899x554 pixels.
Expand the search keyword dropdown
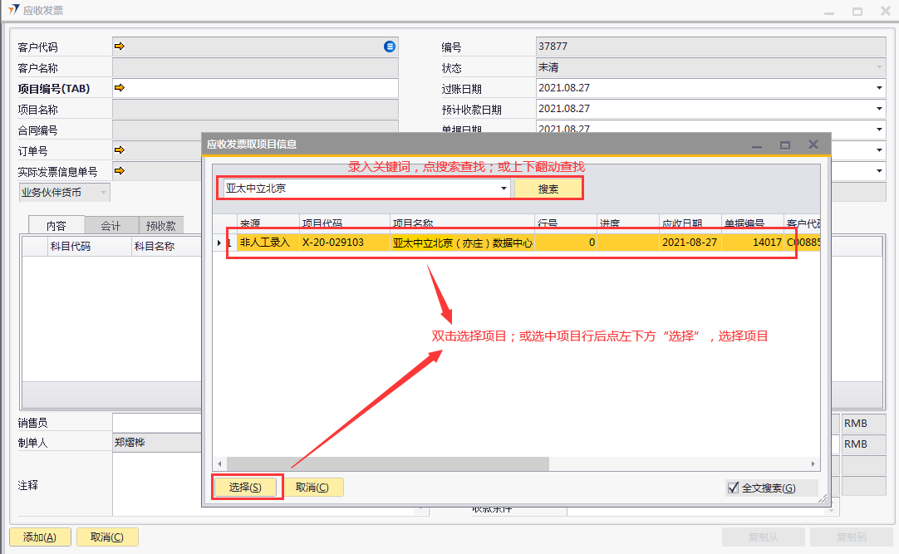[504, 189]
